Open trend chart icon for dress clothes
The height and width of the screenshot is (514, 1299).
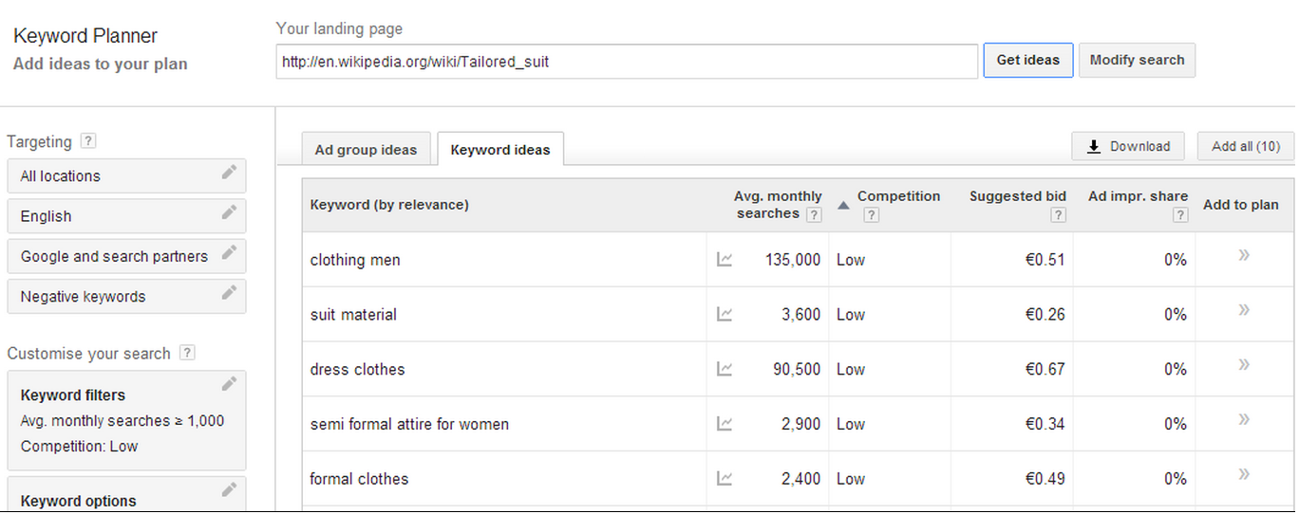[725, 369]
